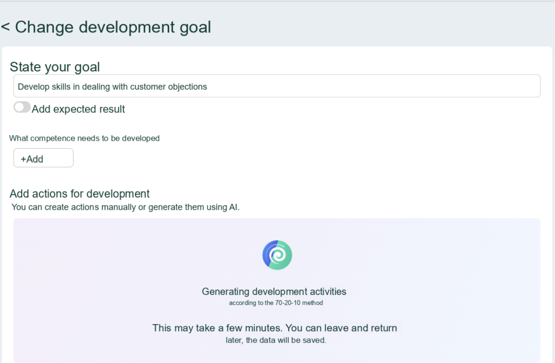Go back using the arrow beside Change development goal
Image resolution: width=555 pixels, height=363 pixels.
5,27
